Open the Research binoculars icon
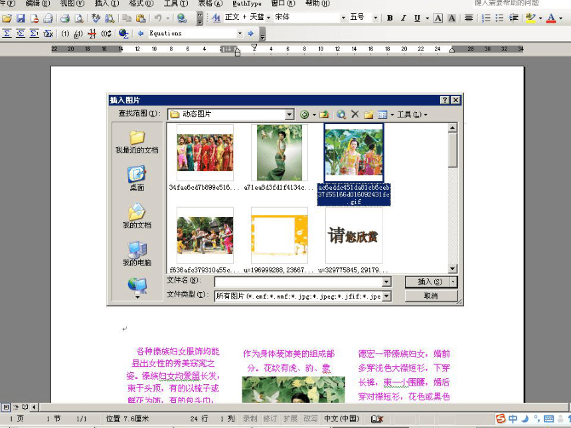 click(x=110, y=18)
